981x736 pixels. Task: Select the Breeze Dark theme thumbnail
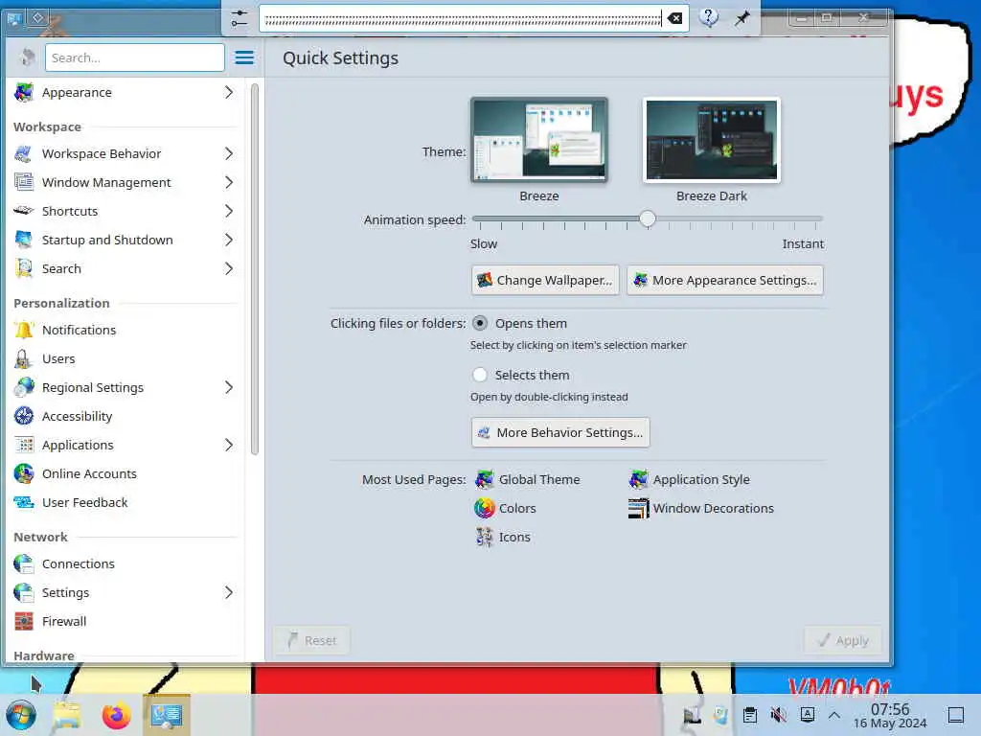(712, 140)
